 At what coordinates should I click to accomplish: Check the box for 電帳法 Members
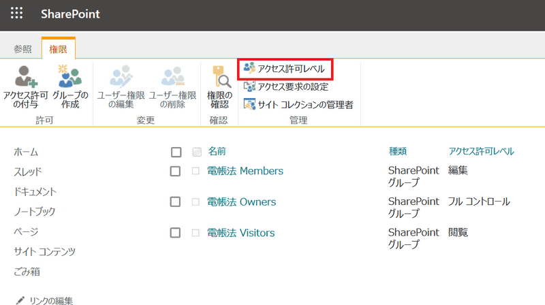pos(176,171)
